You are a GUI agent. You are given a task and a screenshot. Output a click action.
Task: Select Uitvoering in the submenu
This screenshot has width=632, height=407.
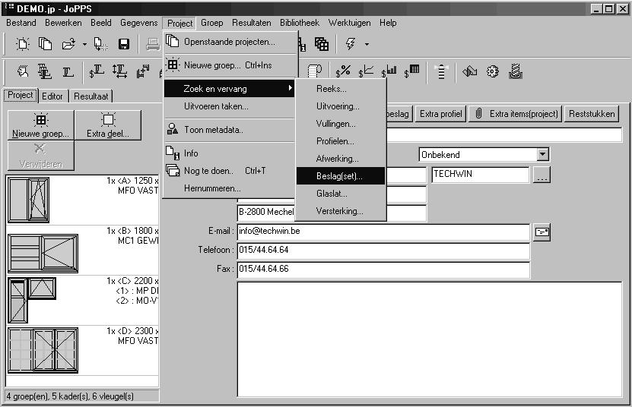click(x=341, y=106)
